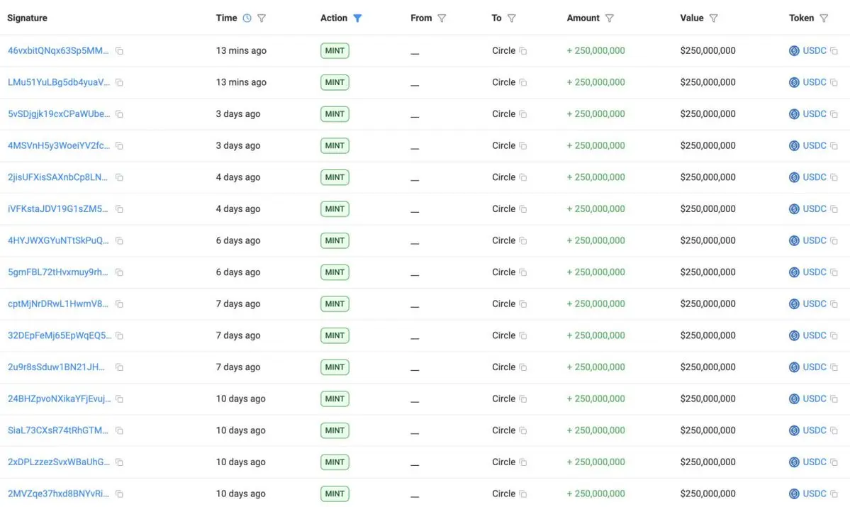Image resolution: width=850 pixels, height=507 pixels.
Task: Open the active Action column filter
Action: click(x=357, y=18)
